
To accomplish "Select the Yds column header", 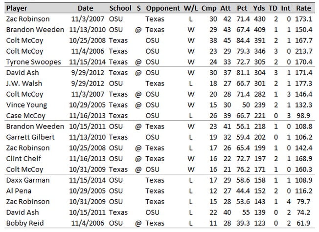I will coord(259,8).
